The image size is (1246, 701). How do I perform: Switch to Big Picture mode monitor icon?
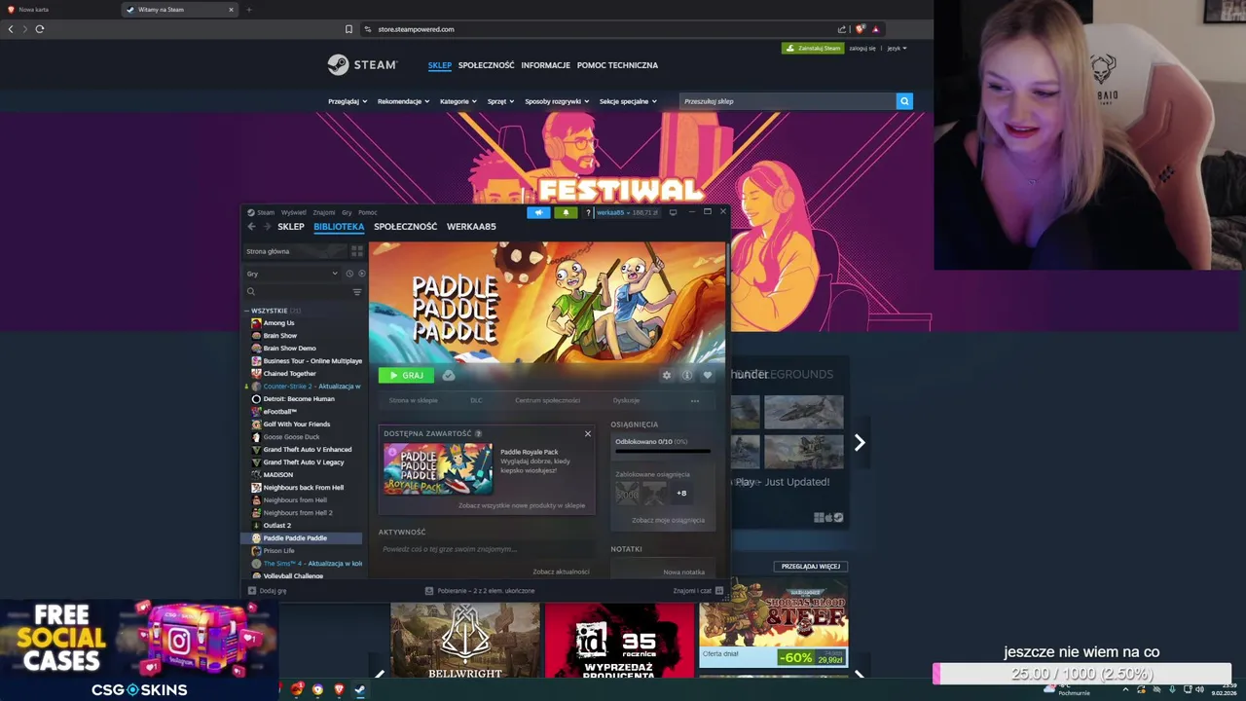point(673,212)
